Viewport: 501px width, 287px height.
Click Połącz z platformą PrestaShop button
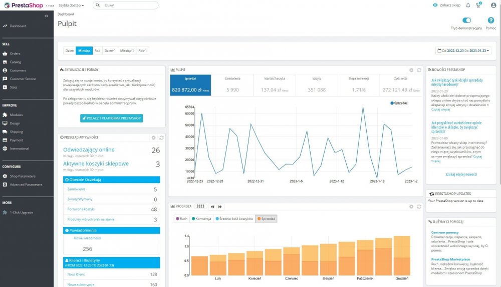pyautogui.click(x=112, y=118)
